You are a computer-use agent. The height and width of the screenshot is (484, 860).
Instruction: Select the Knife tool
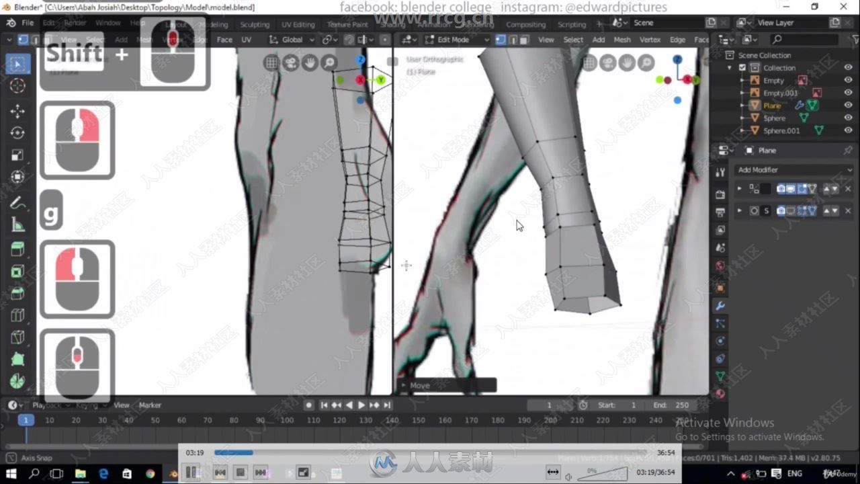[17, 337]
